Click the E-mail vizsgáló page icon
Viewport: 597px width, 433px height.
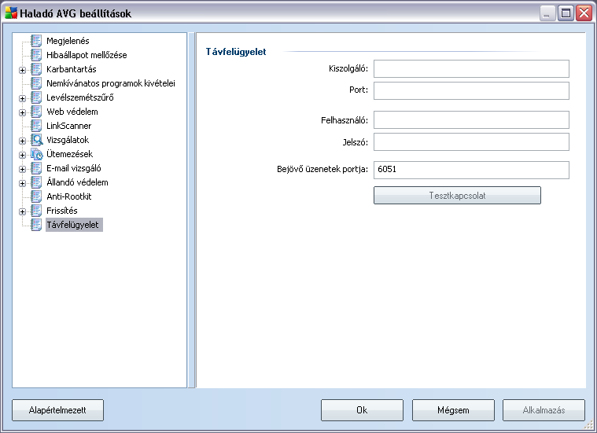(36, 168)
